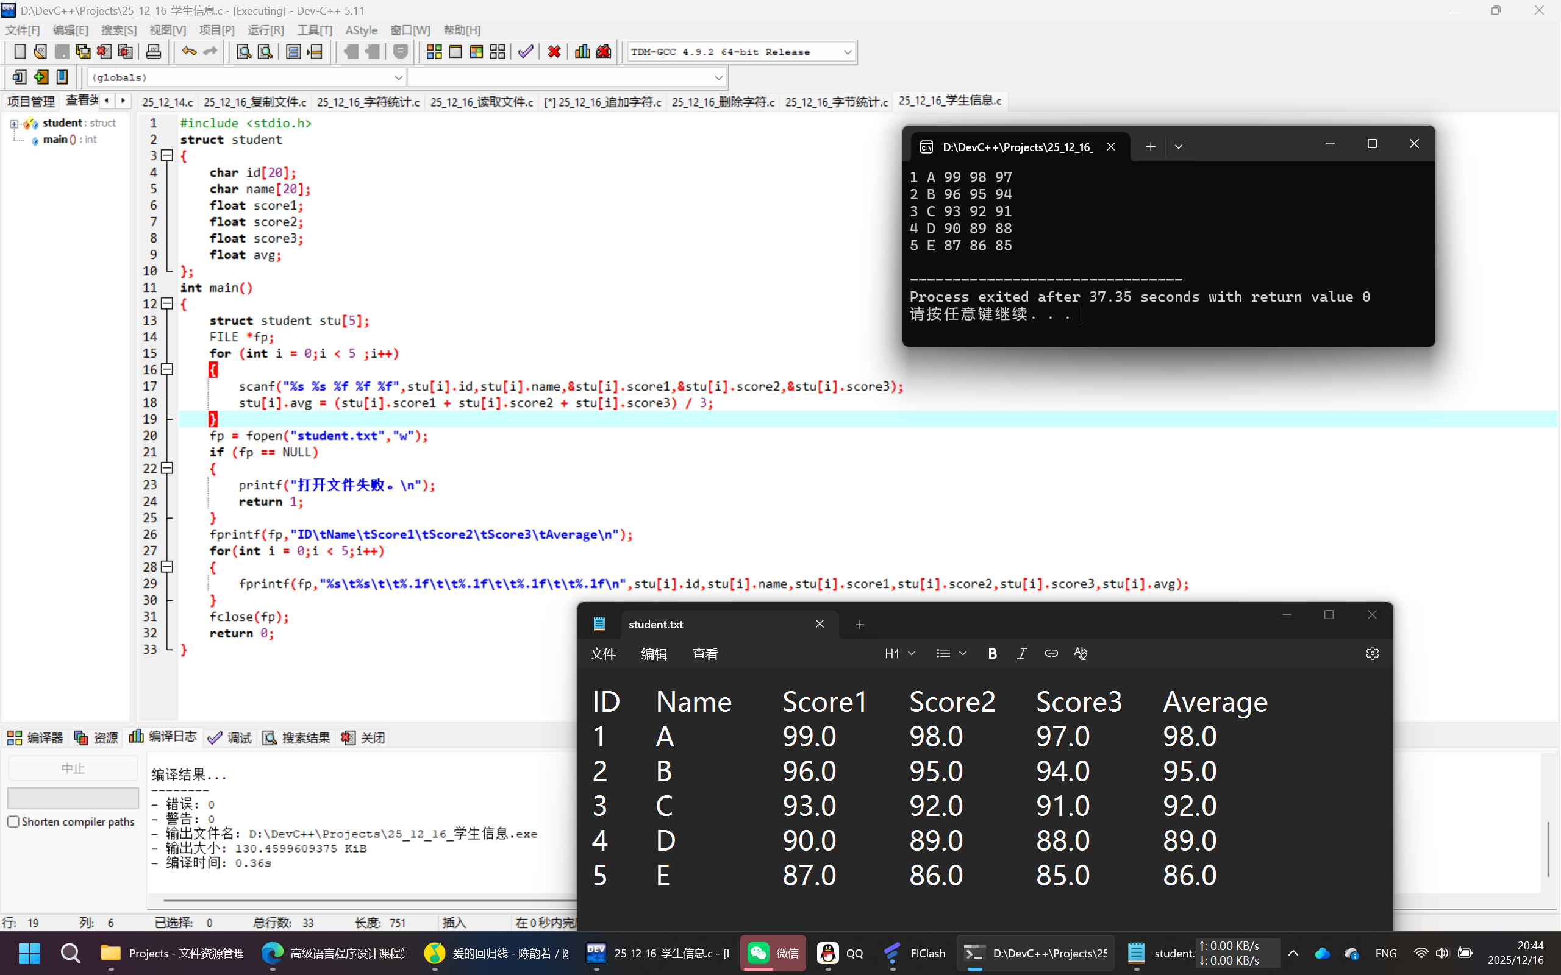Viewport: 1561px width, 975px height.
Task: Click the Save All icon in the toolbar
Action: tap(82, 52)
